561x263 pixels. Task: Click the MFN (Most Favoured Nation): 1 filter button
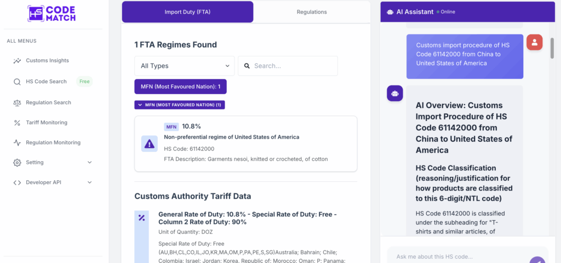coord(180,87)
